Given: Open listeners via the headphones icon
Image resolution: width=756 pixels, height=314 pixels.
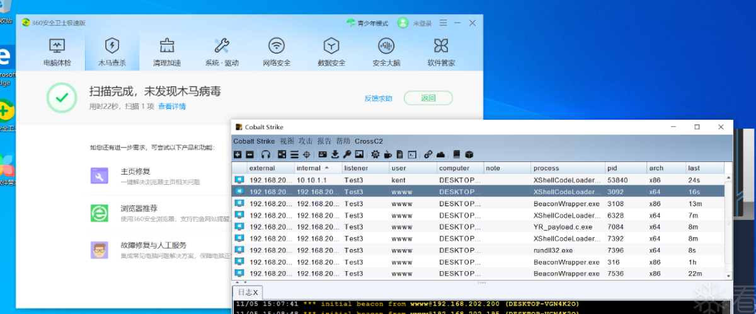Looking at the screenshot, I should coord(266,154).
